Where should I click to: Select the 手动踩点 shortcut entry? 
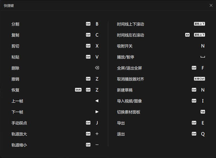pyautogui.click(x=19, y=123)
